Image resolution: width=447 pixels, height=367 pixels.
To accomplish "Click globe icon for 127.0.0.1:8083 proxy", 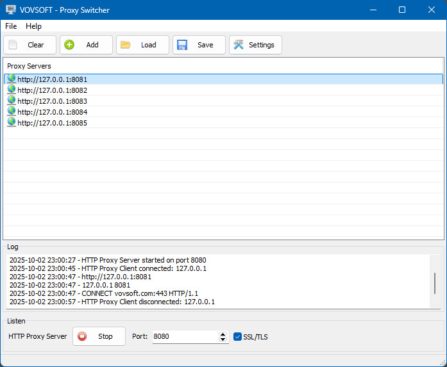I will click(x=12, y=101).
